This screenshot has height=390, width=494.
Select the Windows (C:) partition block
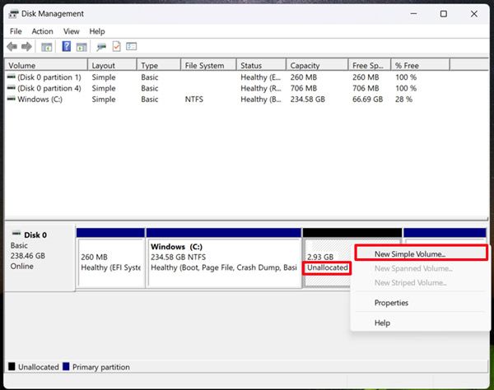point(224,258)
